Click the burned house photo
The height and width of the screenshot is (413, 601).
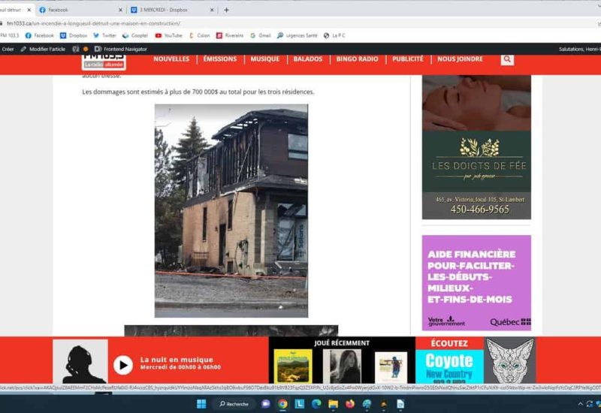pyautogui.click(x=231, y=210)
